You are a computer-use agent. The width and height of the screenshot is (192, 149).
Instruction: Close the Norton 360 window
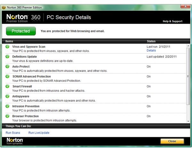tap(185, 6)
